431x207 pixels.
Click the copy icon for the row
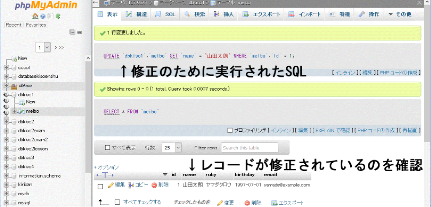(x=131, y=185)
